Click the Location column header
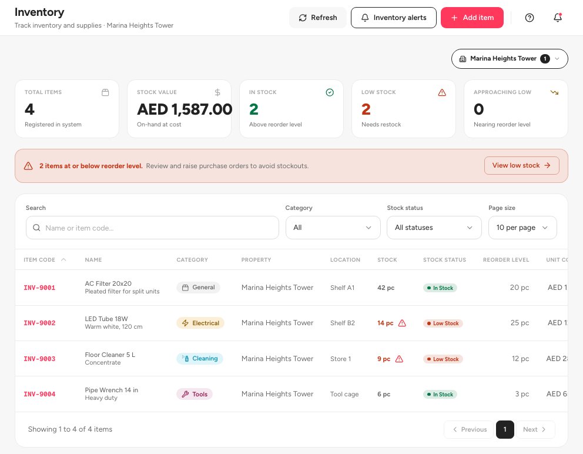The image size is (583, 454). pos(345,260)
